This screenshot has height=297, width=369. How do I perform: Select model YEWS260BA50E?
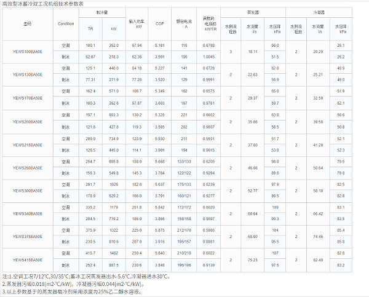[x=28, y=168]
